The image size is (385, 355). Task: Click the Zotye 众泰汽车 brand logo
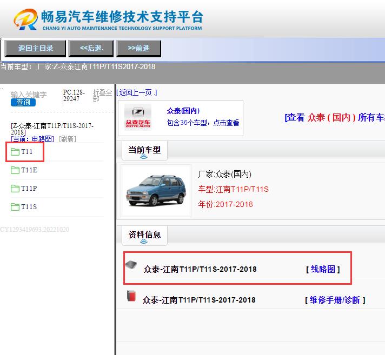pos(138,117)
